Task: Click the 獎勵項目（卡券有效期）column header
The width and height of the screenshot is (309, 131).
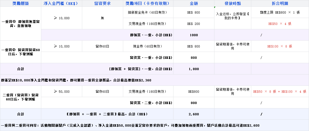Action: coord(148,3)
